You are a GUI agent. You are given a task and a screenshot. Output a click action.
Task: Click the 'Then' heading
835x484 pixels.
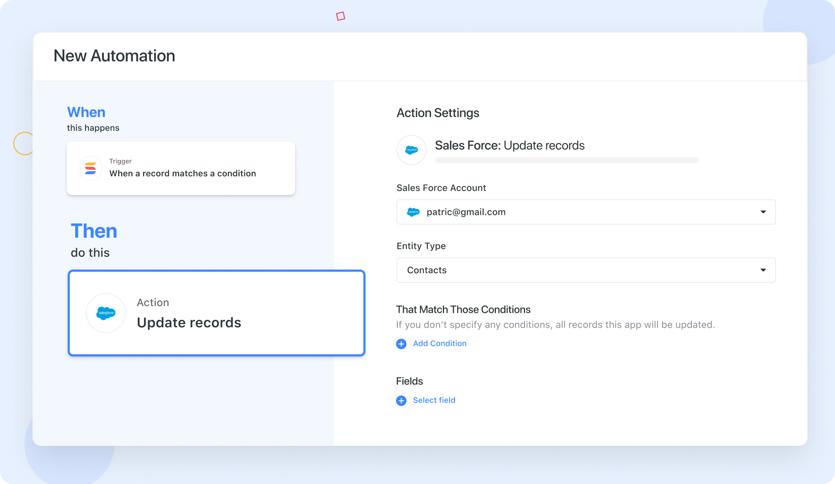click(94, 231)
